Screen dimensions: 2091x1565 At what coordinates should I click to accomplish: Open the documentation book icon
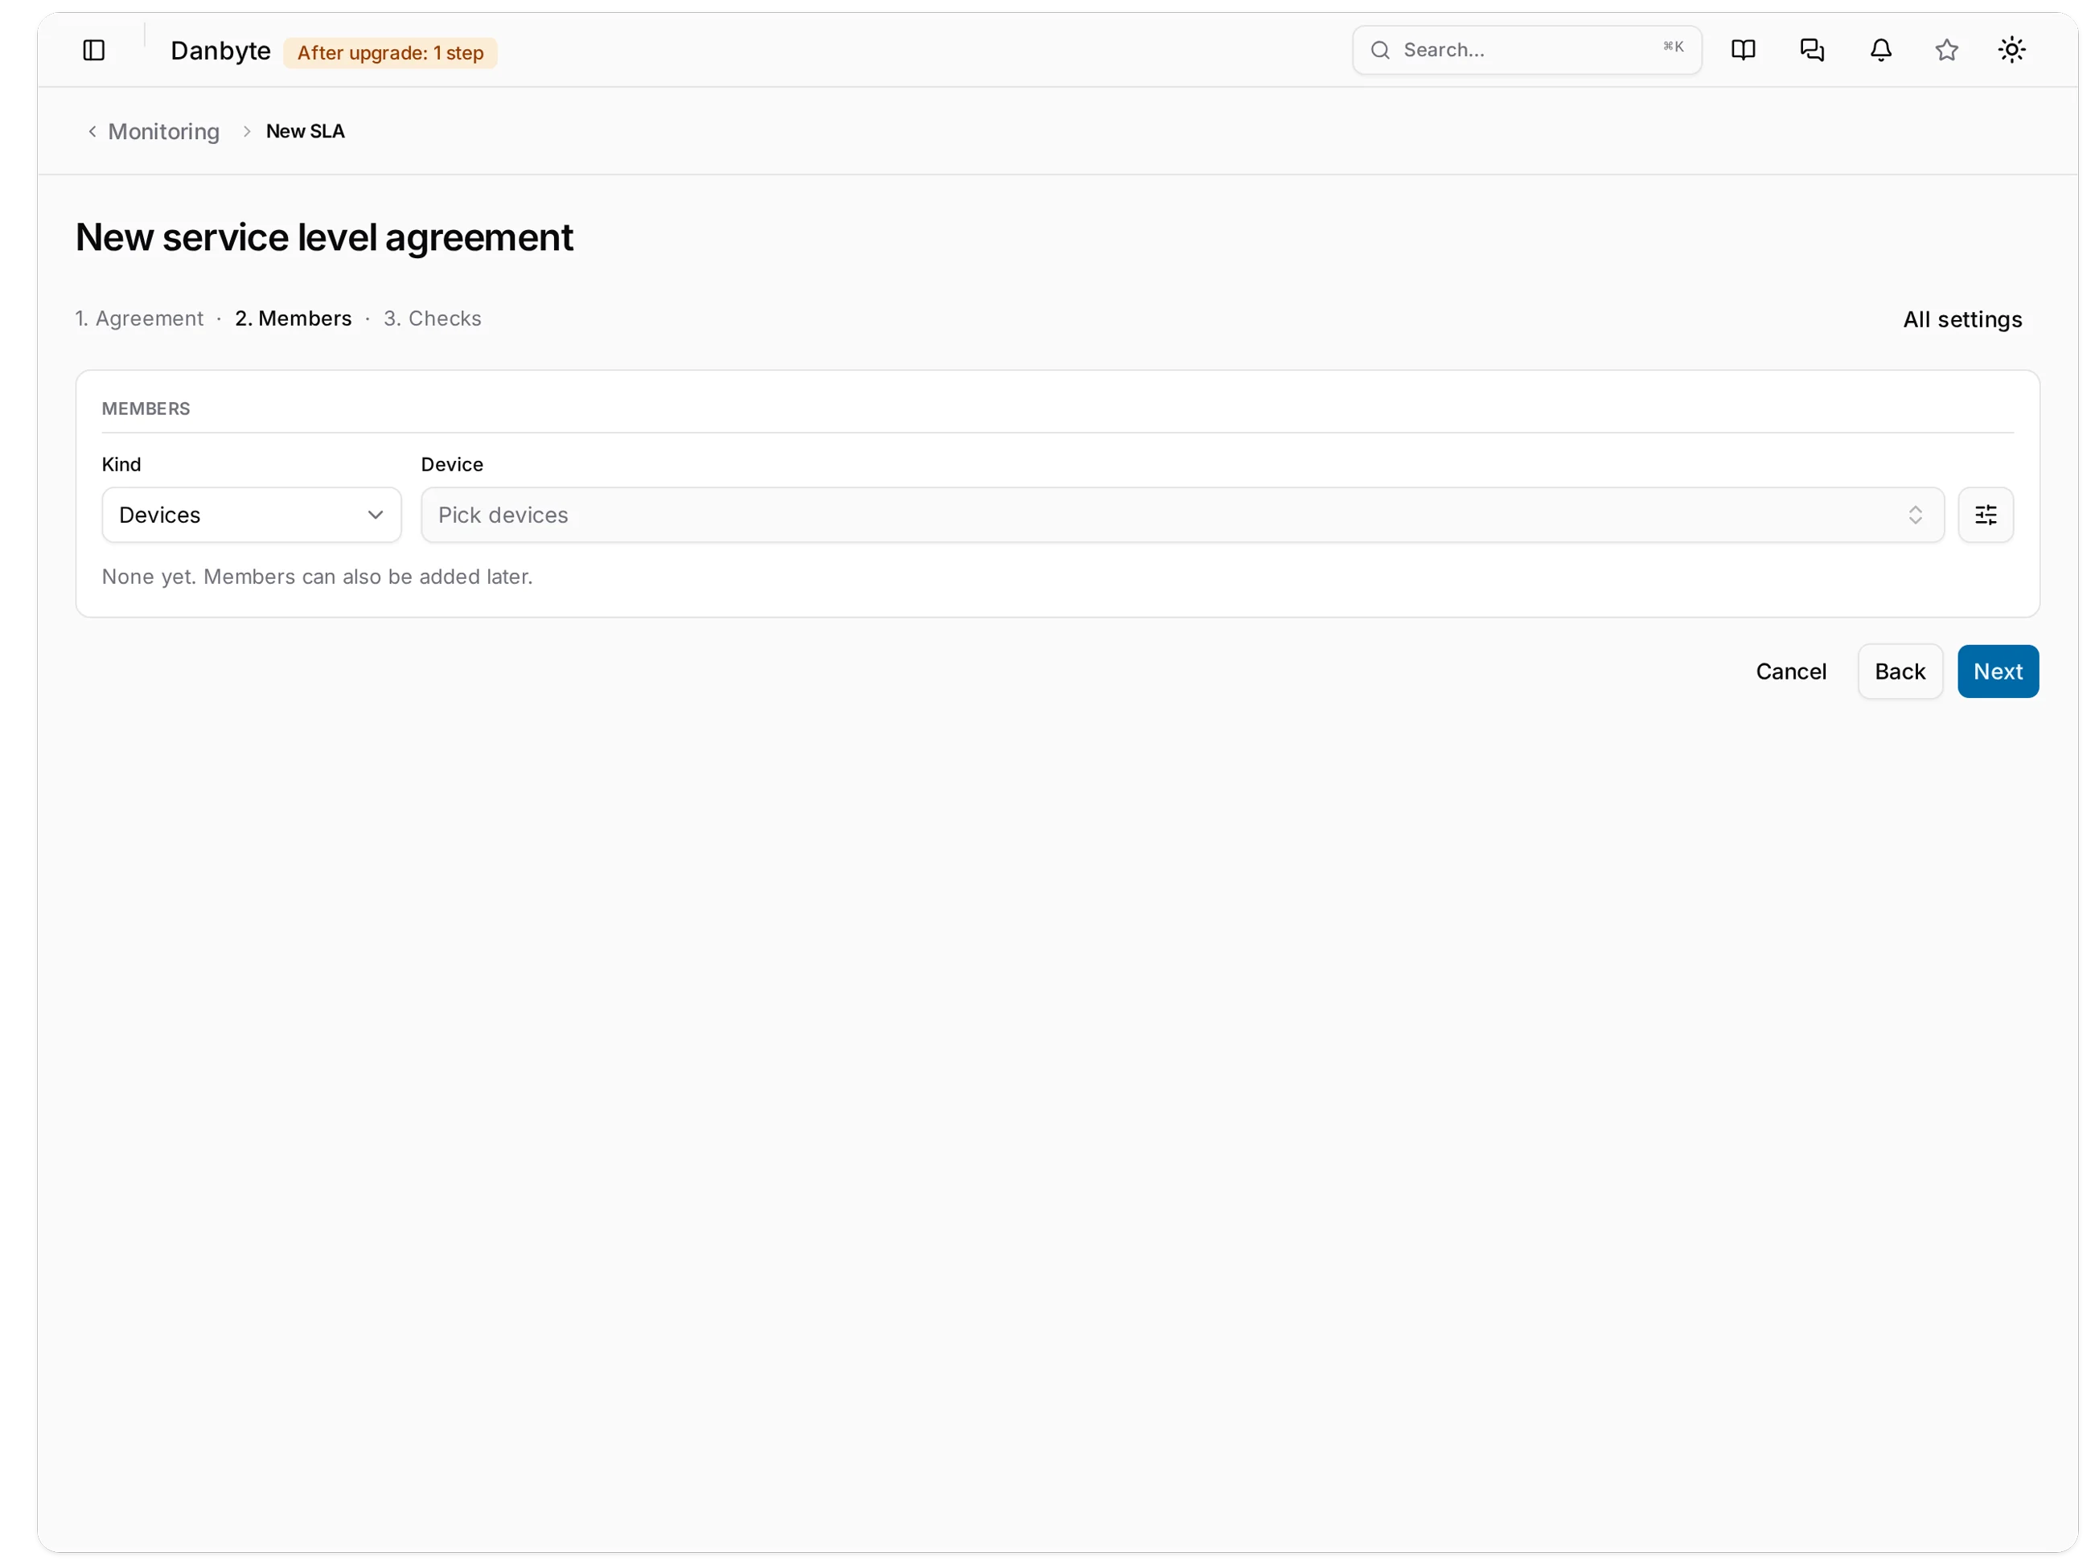click(1743, 50)
